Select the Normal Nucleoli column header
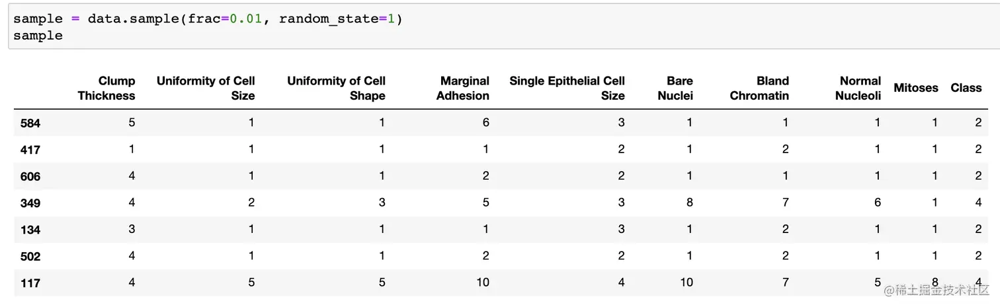 coord(858,88)
